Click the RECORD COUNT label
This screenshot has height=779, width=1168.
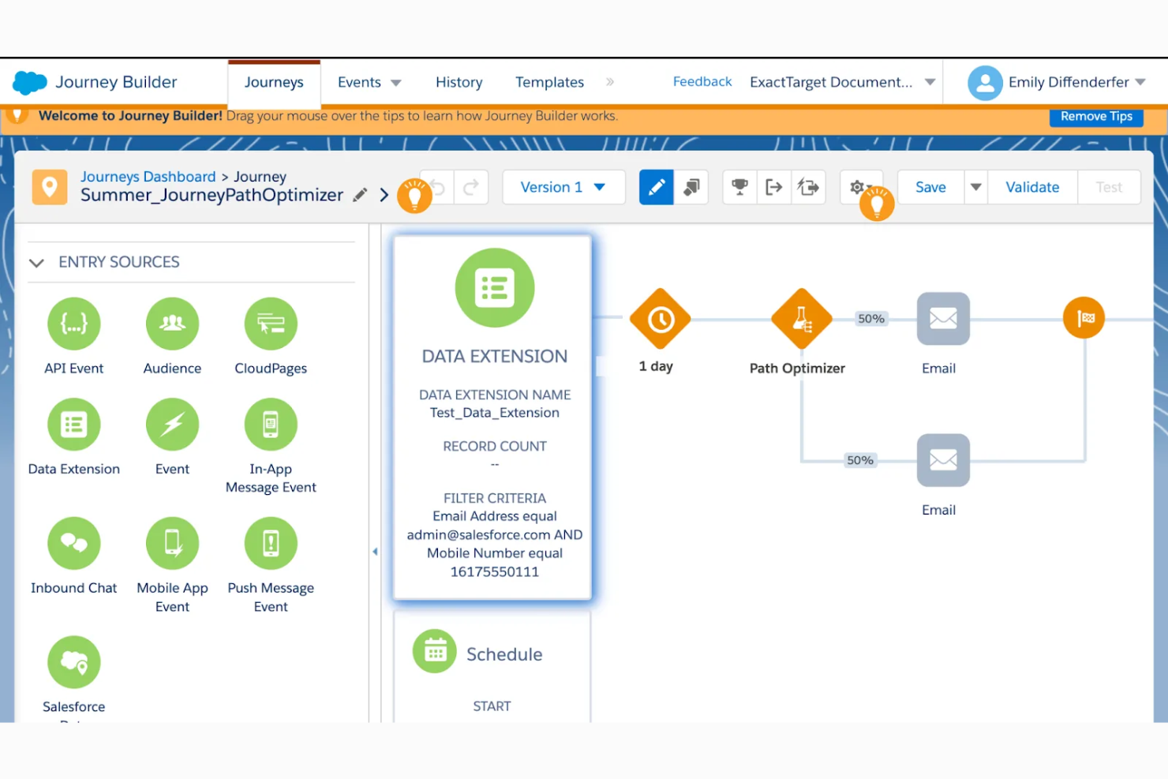click(x=495, y=446)
